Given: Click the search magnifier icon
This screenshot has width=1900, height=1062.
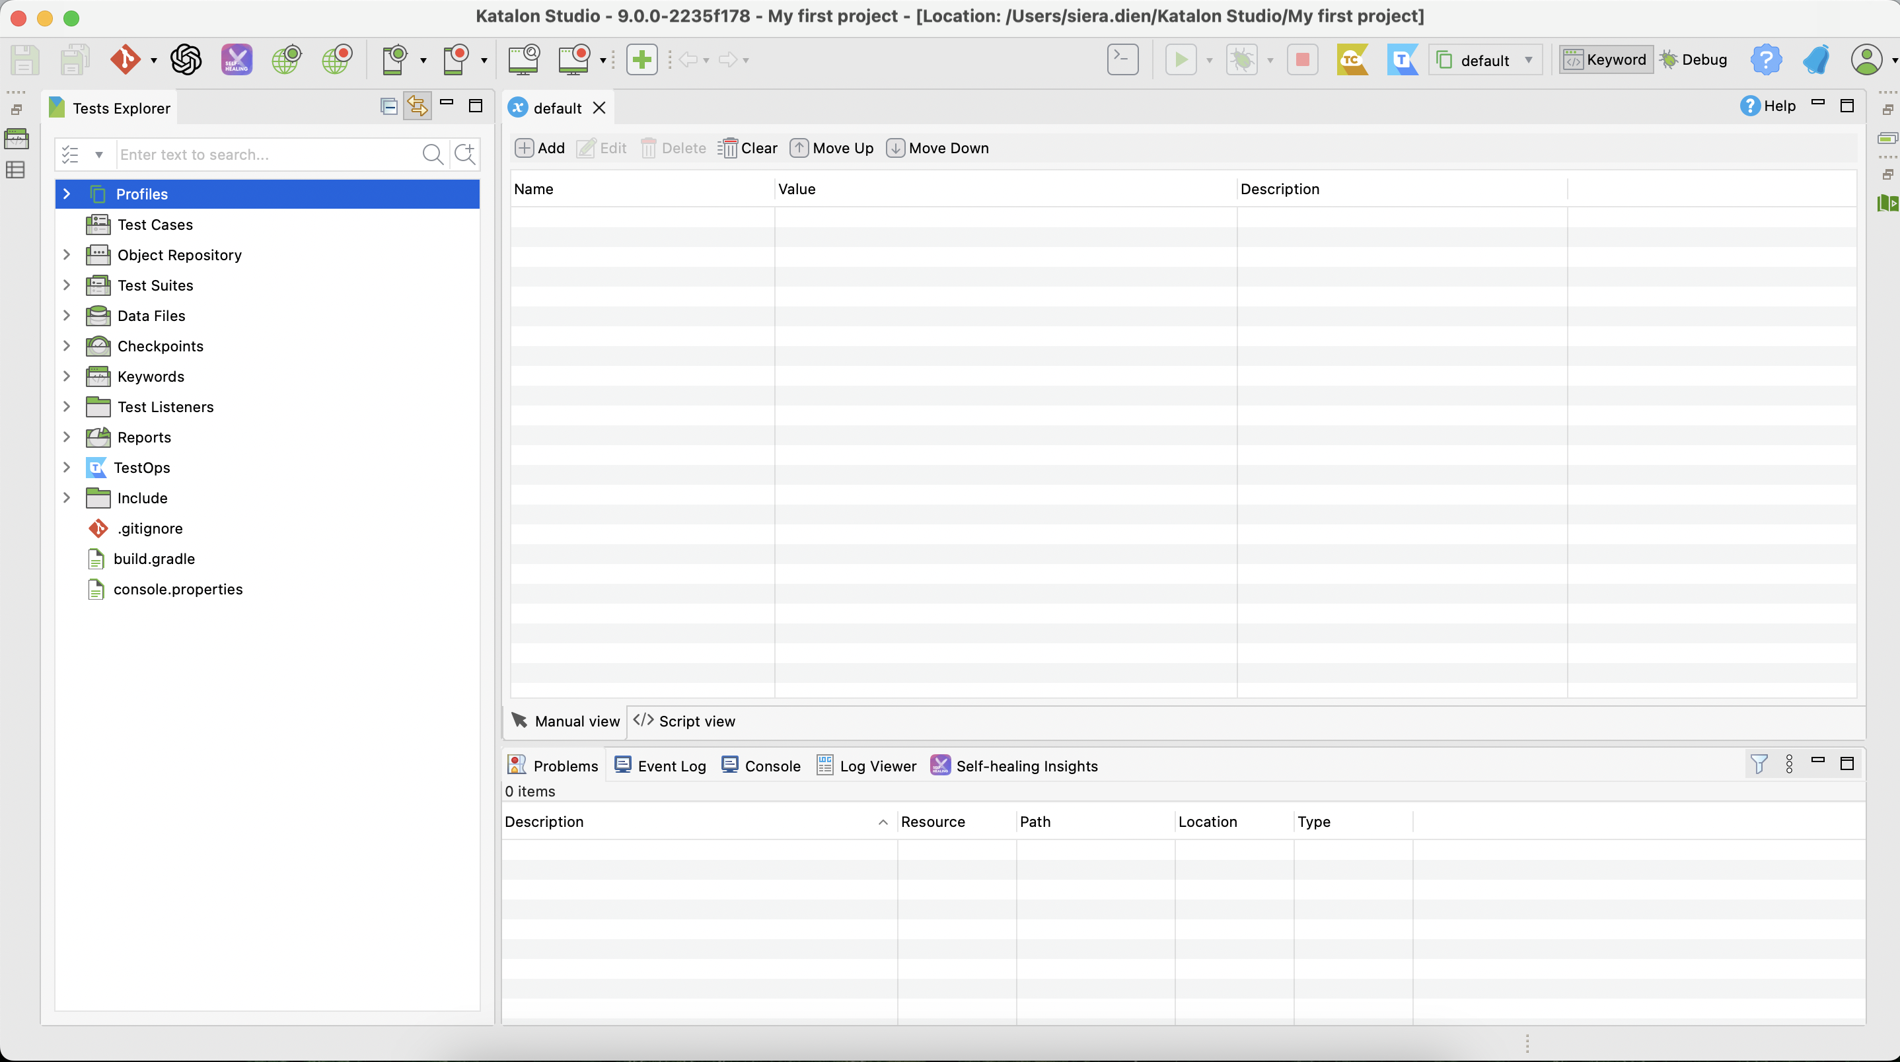Looking at the screenshot, I should [x=433, y=154].
